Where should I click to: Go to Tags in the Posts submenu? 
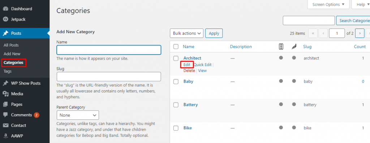tap(8, 71)
